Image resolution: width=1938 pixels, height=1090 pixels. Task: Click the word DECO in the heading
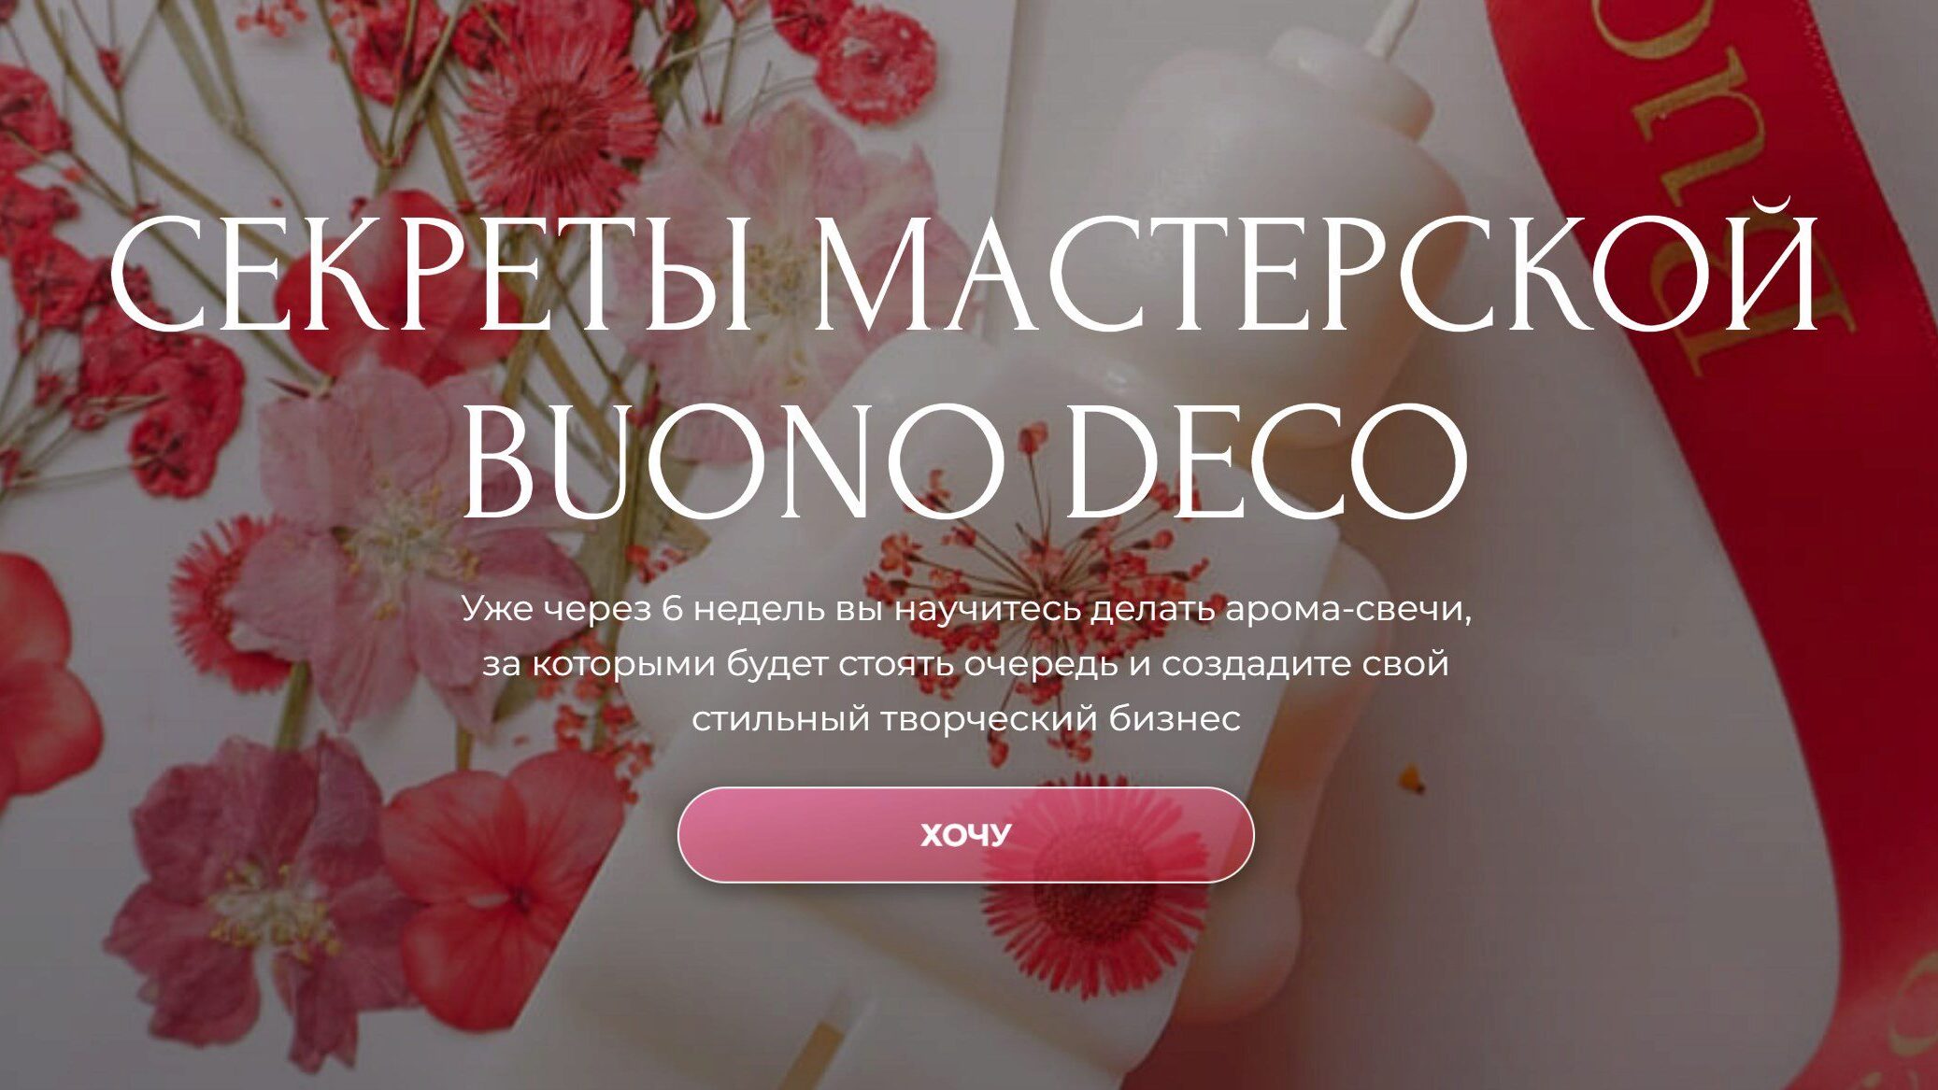point(1267,465)
